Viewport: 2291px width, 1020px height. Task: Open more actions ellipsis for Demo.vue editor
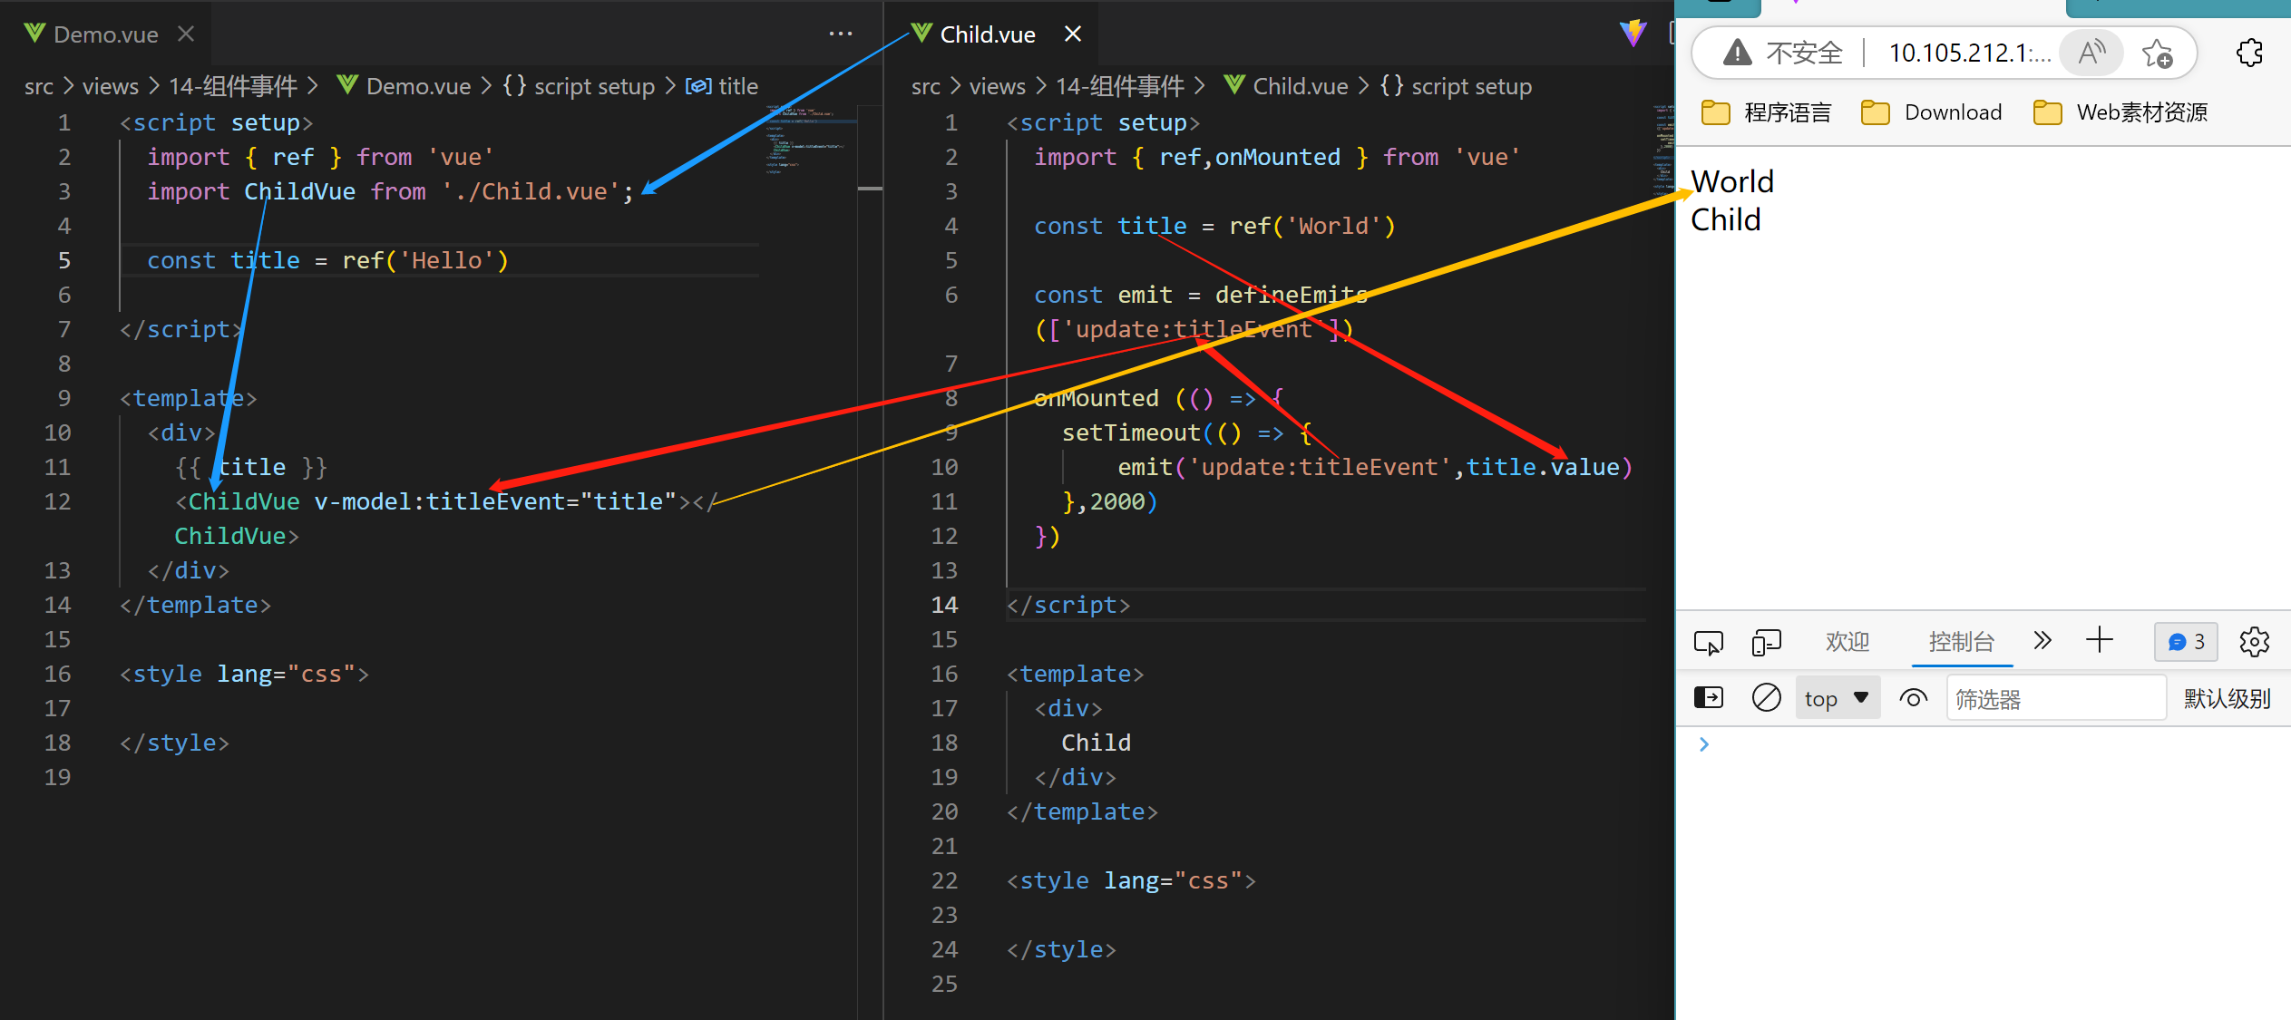[840, 34]
